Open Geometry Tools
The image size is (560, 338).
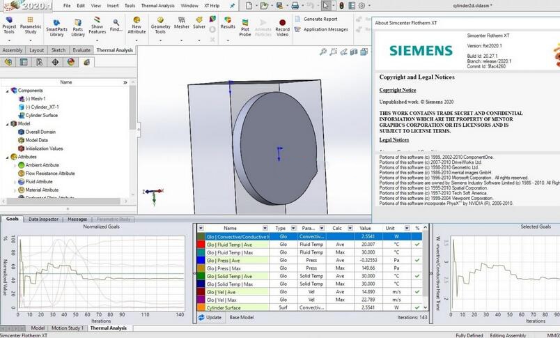160,25
